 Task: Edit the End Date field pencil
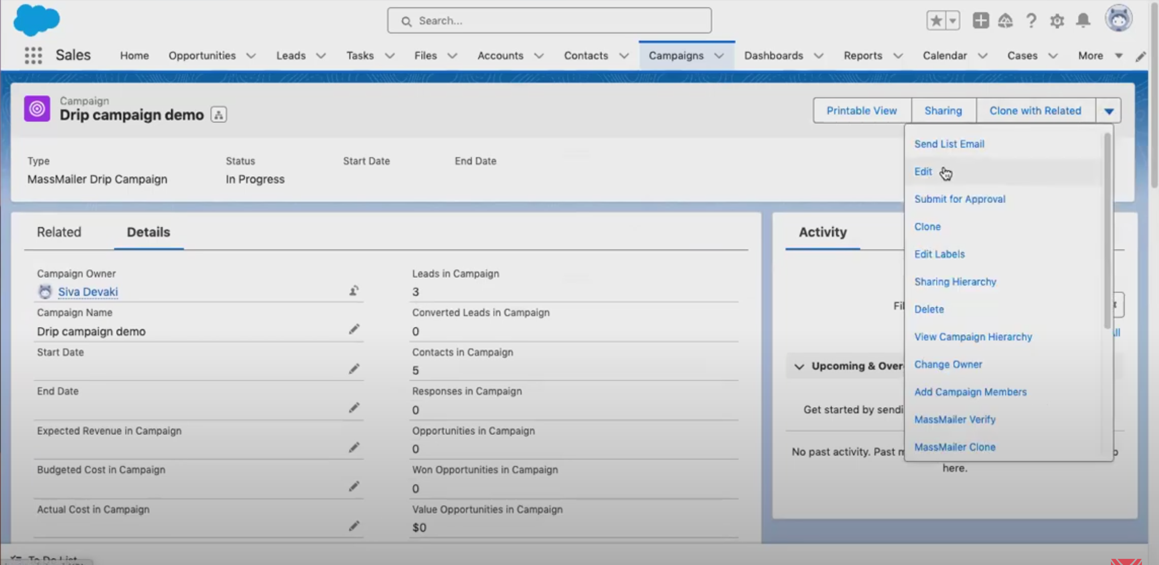click(x=354, y=408)
